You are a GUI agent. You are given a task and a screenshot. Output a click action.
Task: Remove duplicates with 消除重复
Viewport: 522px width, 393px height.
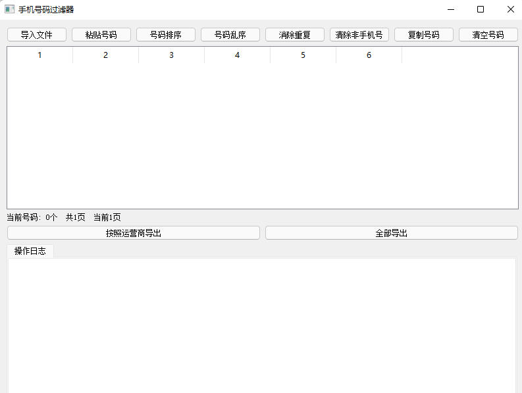(x=295, y=35)
